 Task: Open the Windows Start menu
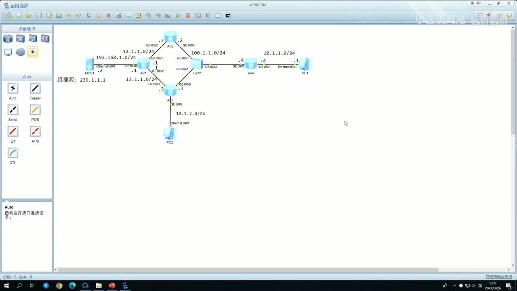pos(6,286)
